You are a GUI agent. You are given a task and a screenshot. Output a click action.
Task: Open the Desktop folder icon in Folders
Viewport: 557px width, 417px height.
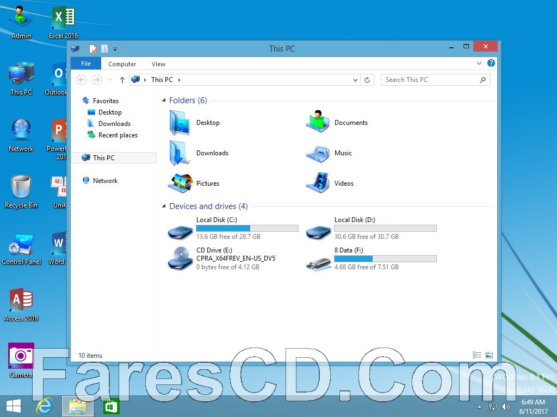coord(180,123)
